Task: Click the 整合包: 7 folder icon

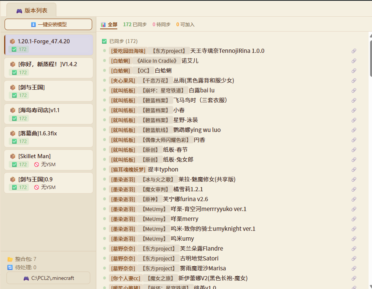Action: click(x=10, y=259)
